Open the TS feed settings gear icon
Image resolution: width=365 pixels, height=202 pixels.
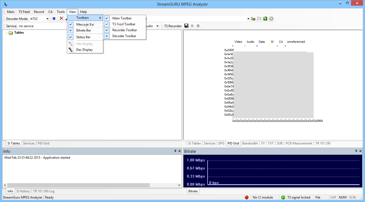click(253, 19)
